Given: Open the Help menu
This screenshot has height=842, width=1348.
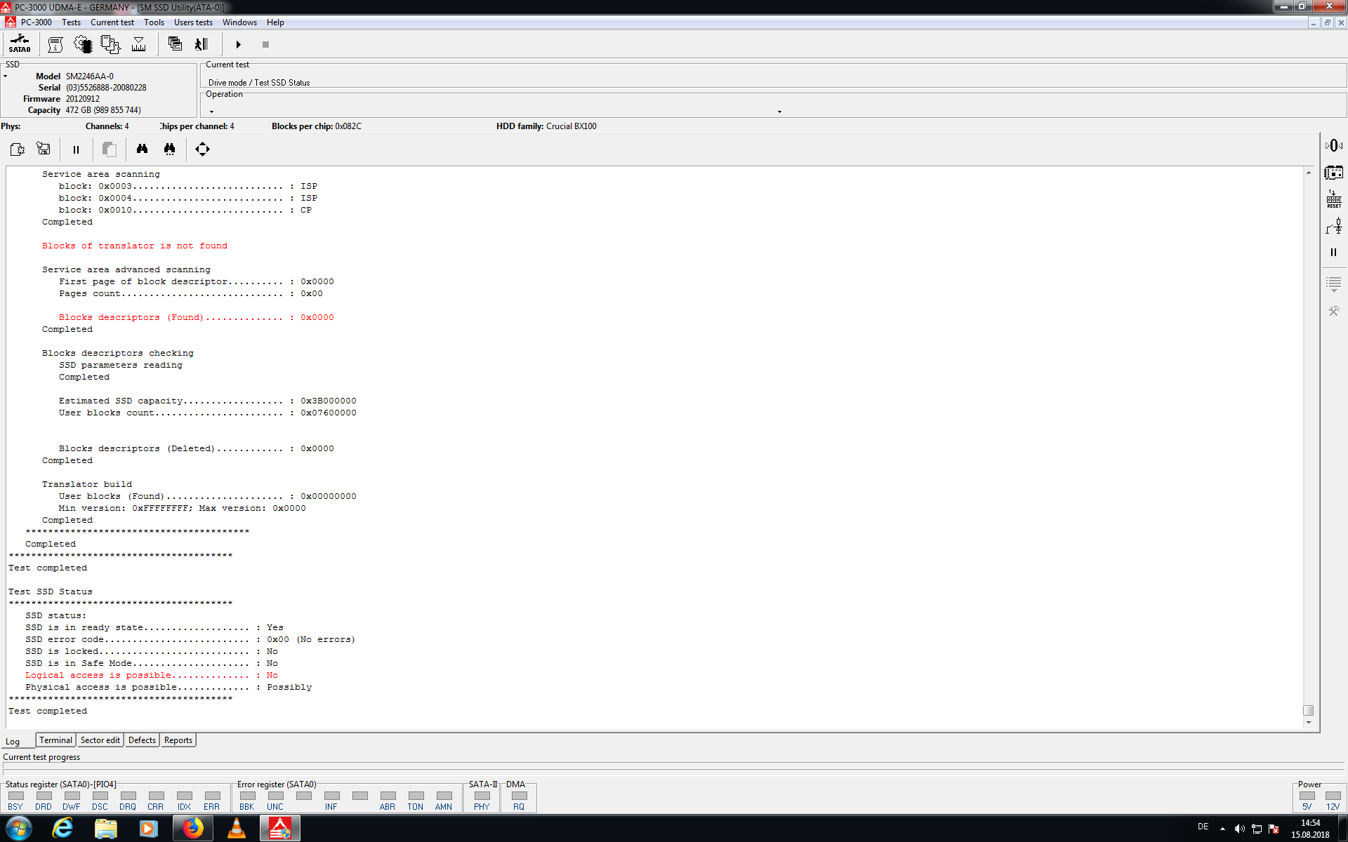Looking at the screenshot, I should click(275, 22).
